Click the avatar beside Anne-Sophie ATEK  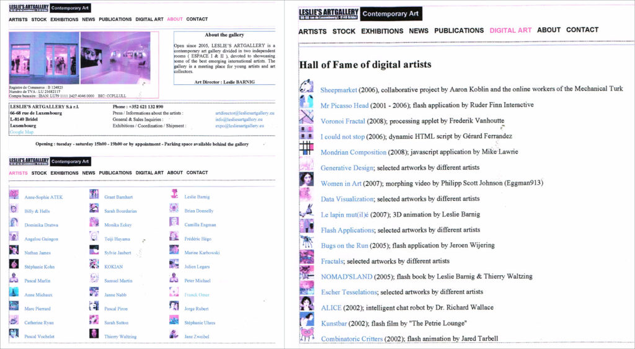pyautogui.click(x=14, y=195)
